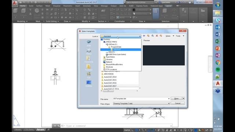Open Excel from the Windows taskbar
235x132 pixels.
[218, 41]
